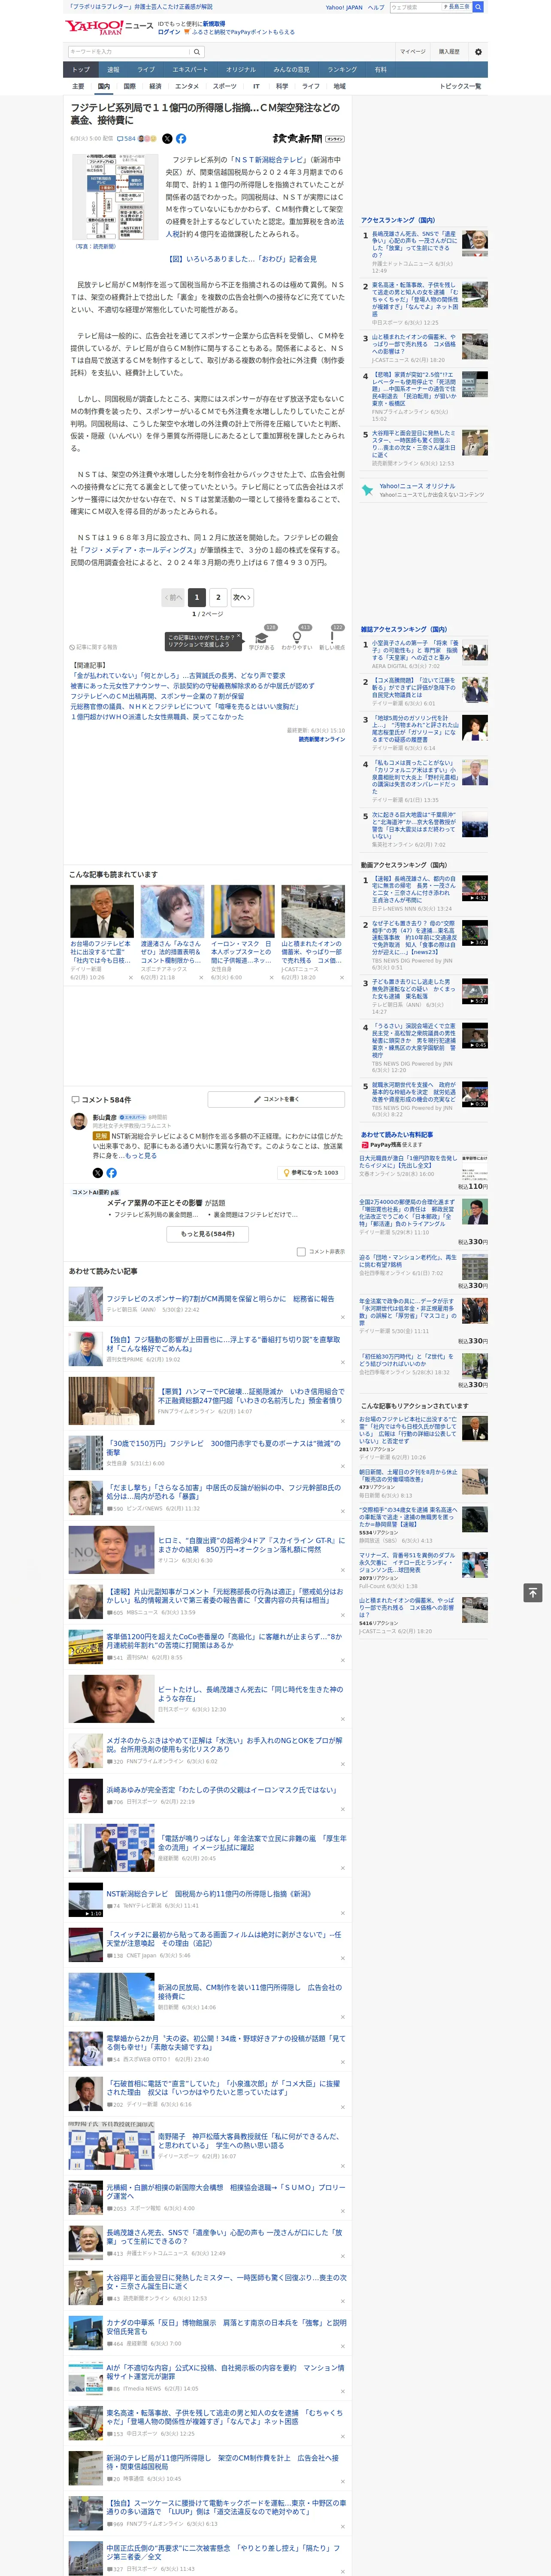Open the スポーツ category

tap(225, 86)
